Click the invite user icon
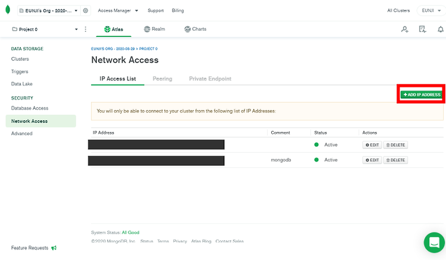 click(405, 29)
